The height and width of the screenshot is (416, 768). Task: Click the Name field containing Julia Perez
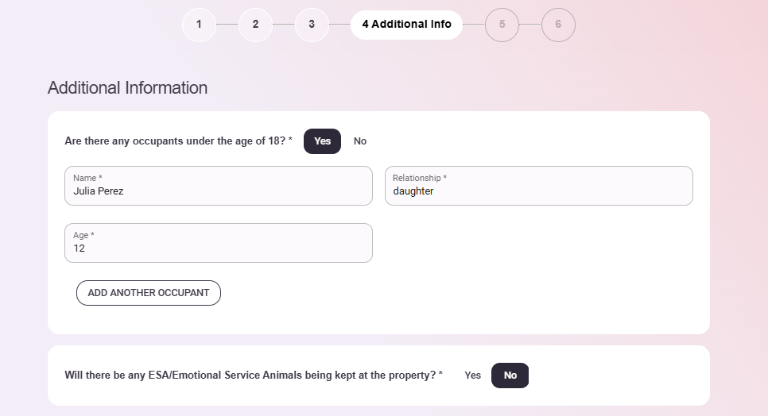pyautogui.click(x=218, y=191)
